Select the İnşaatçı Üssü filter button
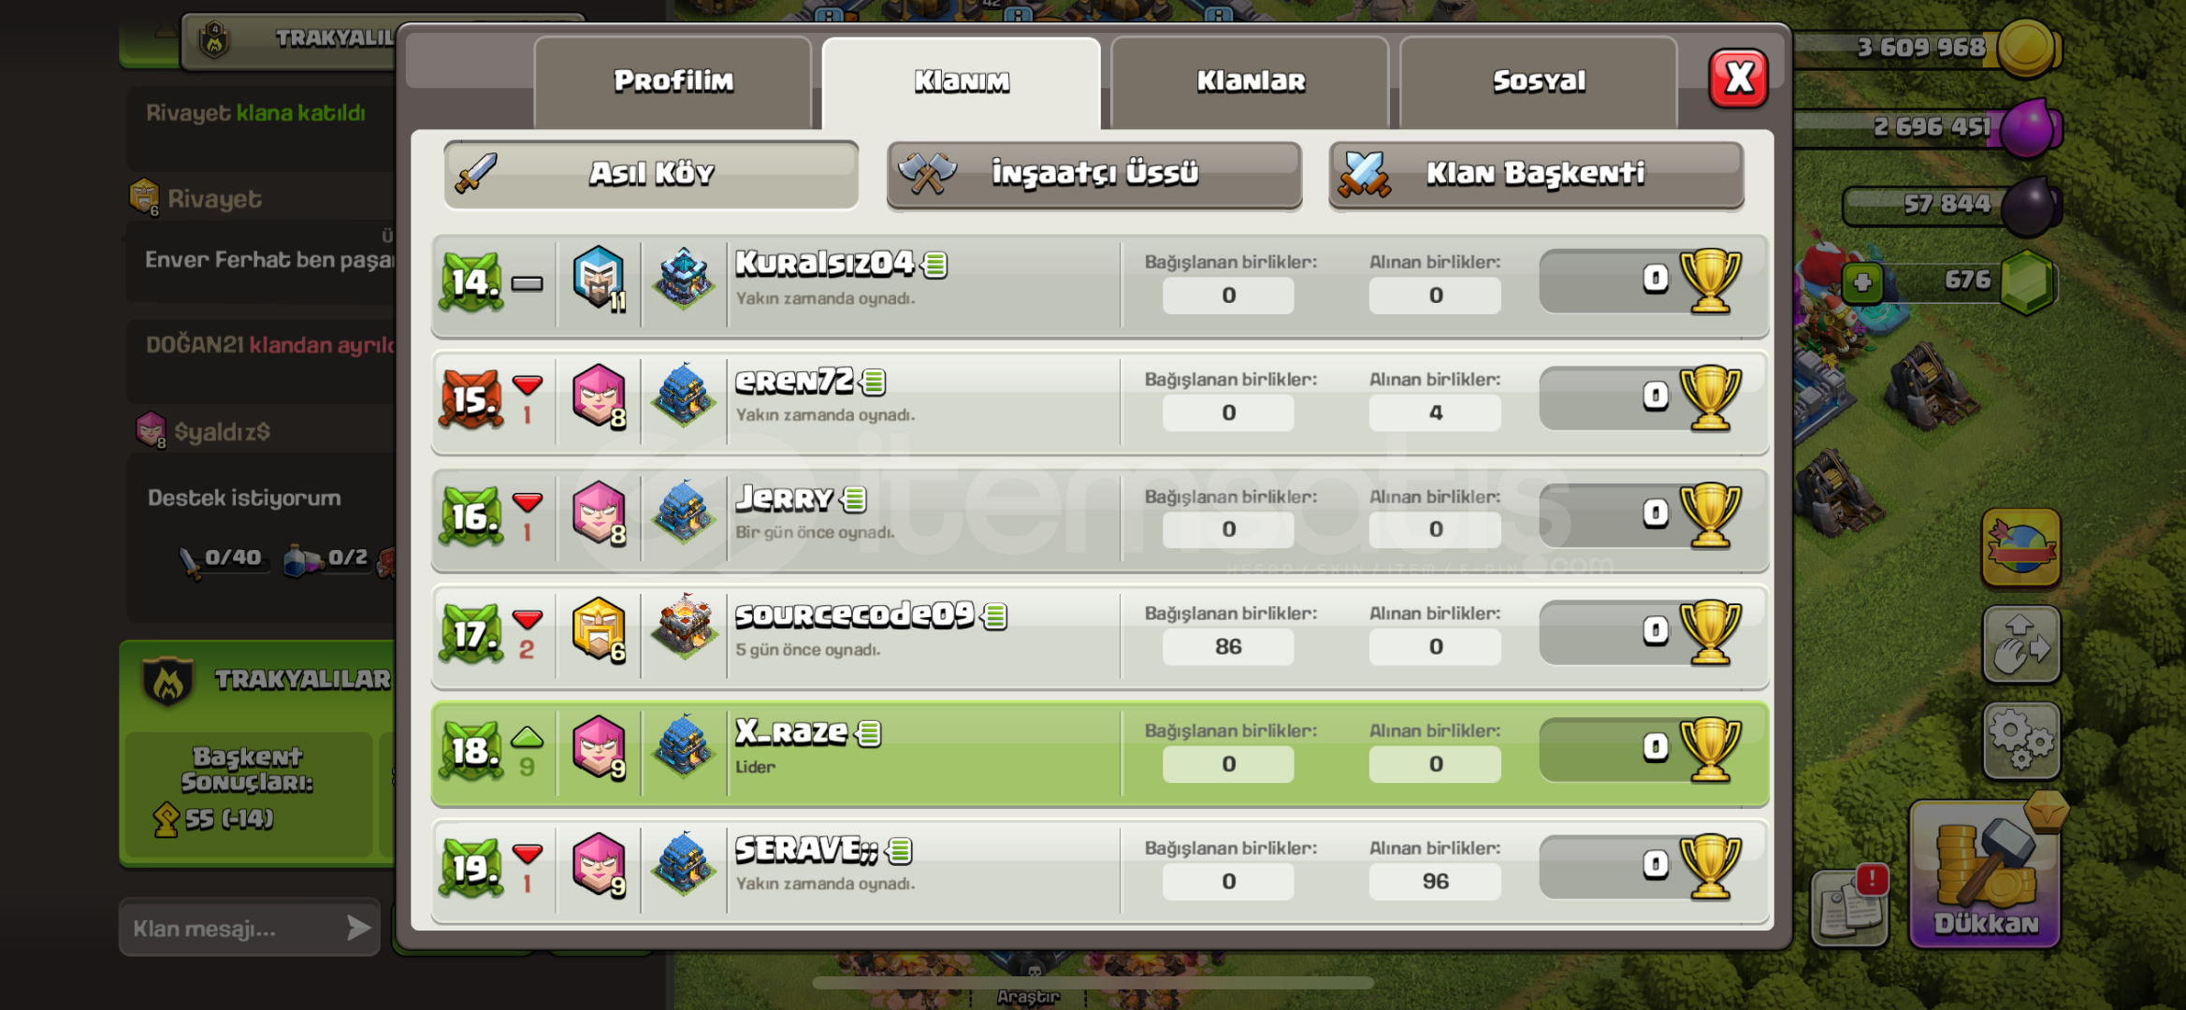The image size is (2186, 1010). 1094,174
